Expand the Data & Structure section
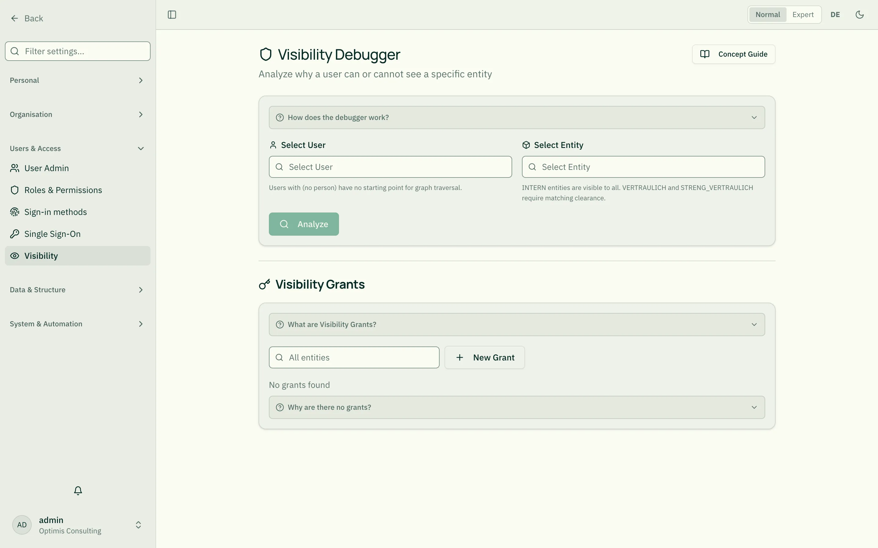Viewport: 878px width, 548px height. coord(77,290)
